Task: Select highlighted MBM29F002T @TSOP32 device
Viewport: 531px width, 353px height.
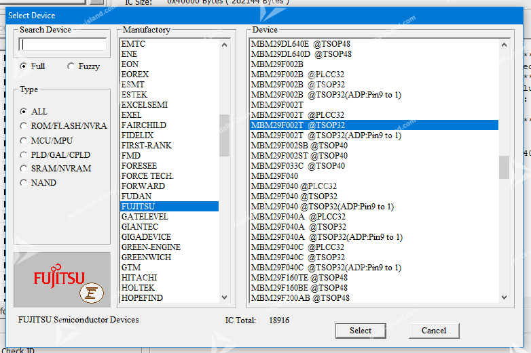Action: 374,125
